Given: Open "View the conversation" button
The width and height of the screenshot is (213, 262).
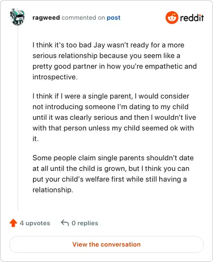Looking at the screenshot, I should click(106, 244).
